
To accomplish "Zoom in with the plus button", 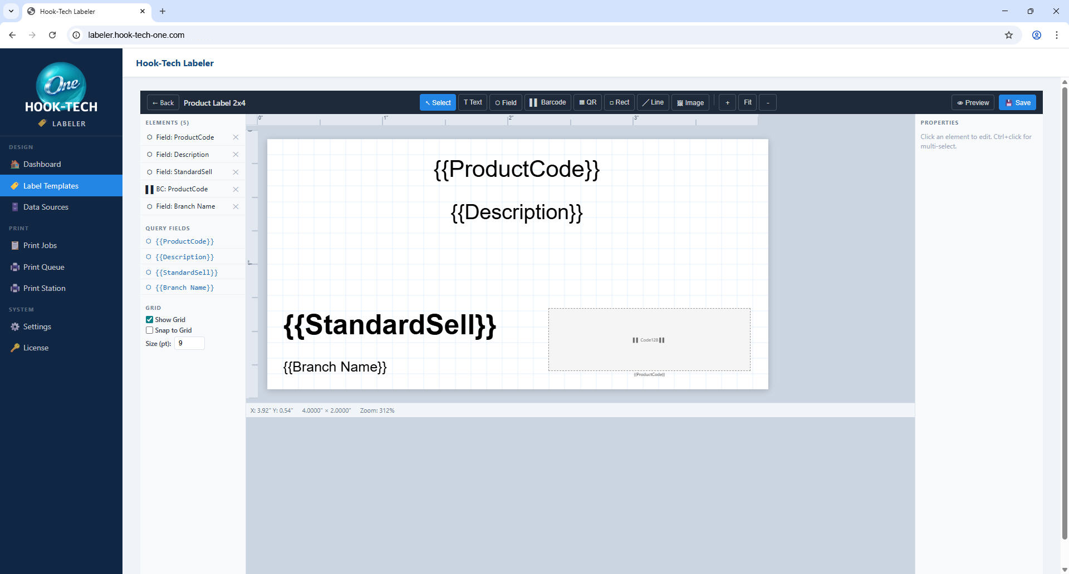I will [x=727, y=102].
